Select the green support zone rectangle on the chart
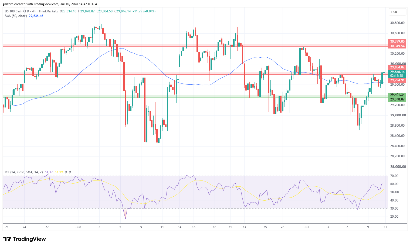410x247 pixels. (x=195, y=96)
